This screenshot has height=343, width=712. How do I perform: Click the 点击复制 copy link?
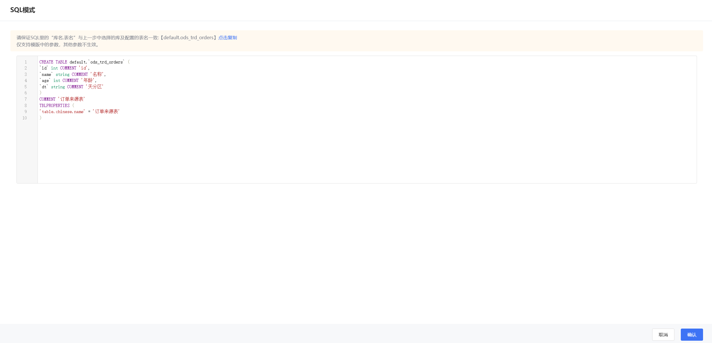(x=227, y=38)
